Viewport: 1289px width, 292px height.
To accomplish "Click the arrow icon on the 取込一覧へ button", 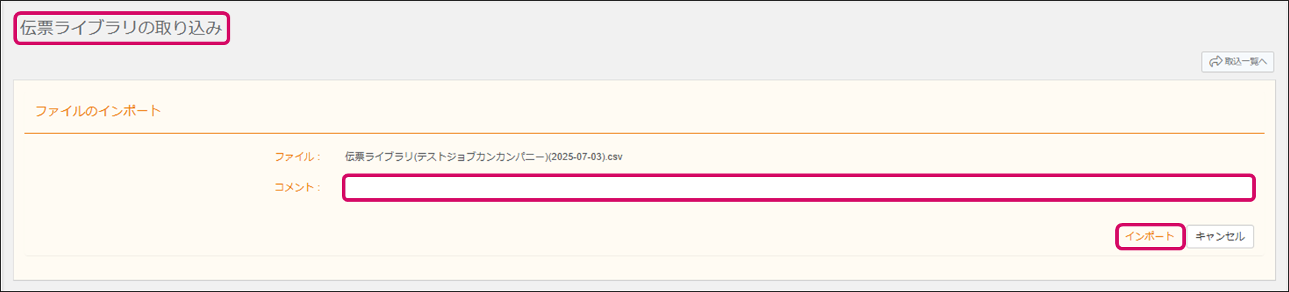I will click(x=1216, y=61).
